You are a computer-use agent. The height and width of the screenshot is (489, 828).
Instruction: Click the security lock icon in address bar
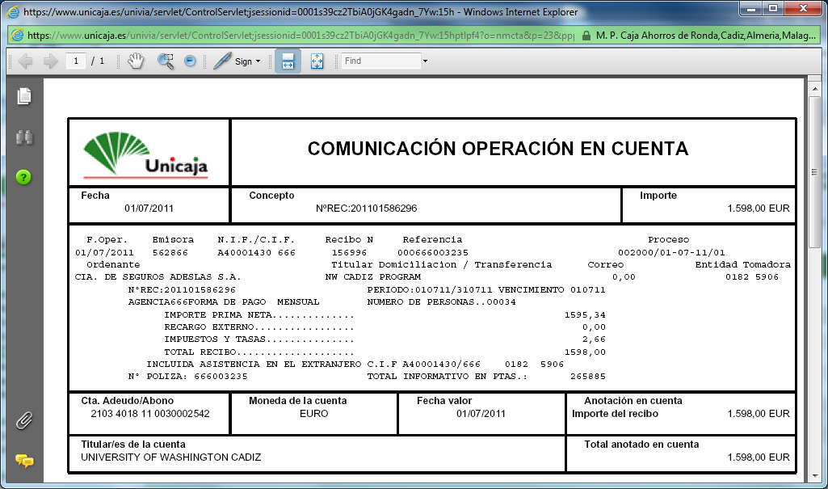(x=586, y=36)
